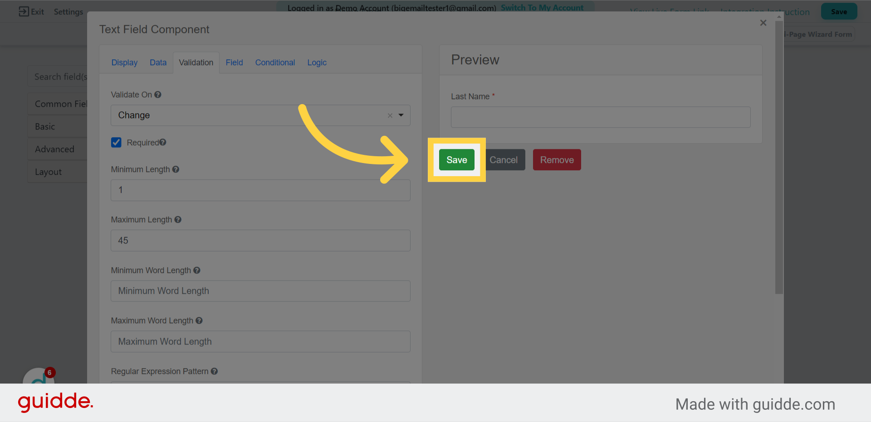
Task: Click the Minimum Word Length help icon
Action: 197,270
